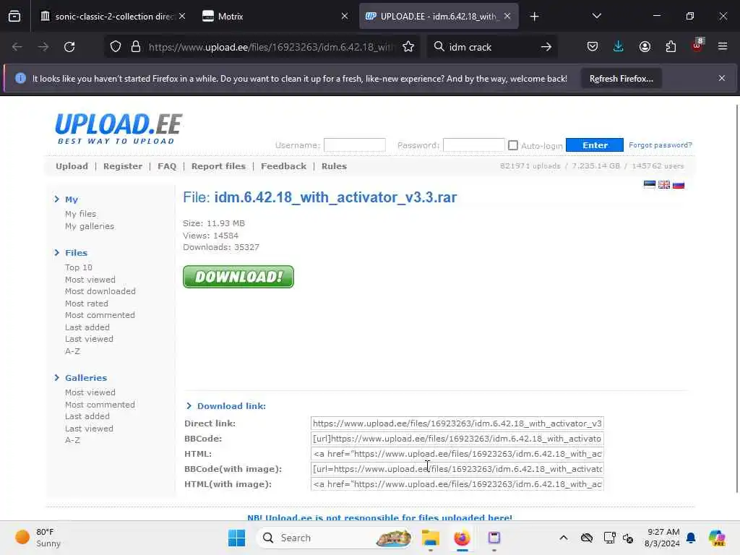The height and width of the screenshot is (555, 740).
Task: Click the Copilot icon in taskbar
Action: coord(717,538)
